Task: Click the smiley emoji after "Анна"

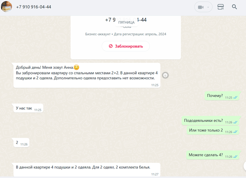Action: [x=76, y=67]
